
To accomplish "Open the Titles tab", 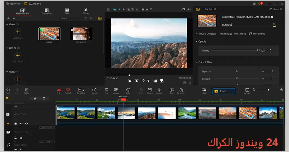I will click(x=67, y=11).
